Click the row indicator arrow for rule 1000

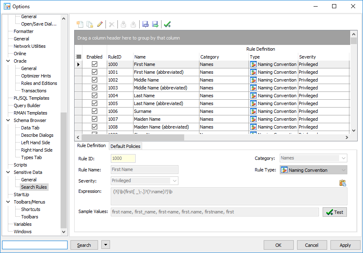(x=78, y=64)
